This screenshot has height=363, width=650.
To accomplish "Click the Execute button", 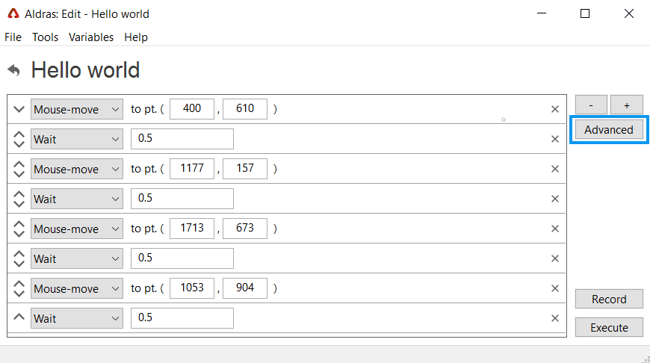I will (609, 327).
